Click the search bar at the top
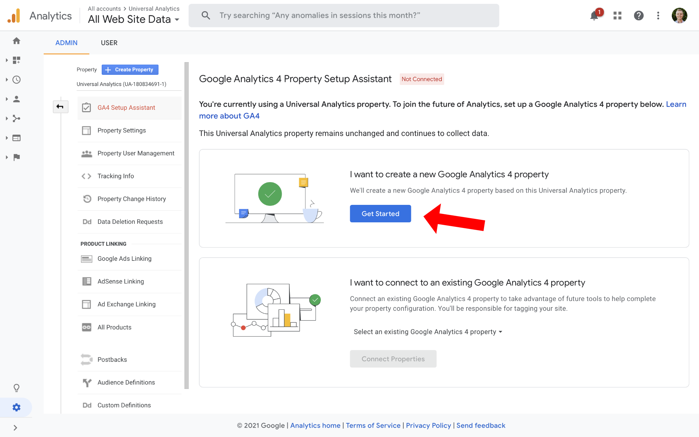Screen dimensions: 699x437 click(344, 15)
